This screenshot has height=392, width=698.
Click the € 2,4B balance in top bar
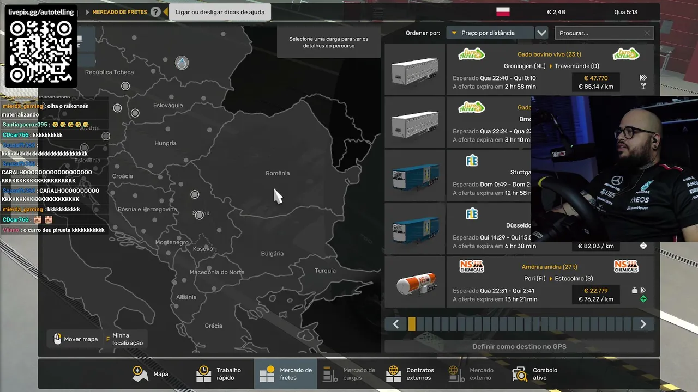point(556,12)
